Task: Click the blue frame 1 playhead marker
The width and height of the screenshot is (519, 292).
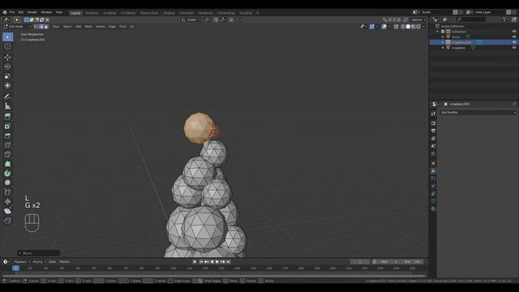Action: click(15, 268)
